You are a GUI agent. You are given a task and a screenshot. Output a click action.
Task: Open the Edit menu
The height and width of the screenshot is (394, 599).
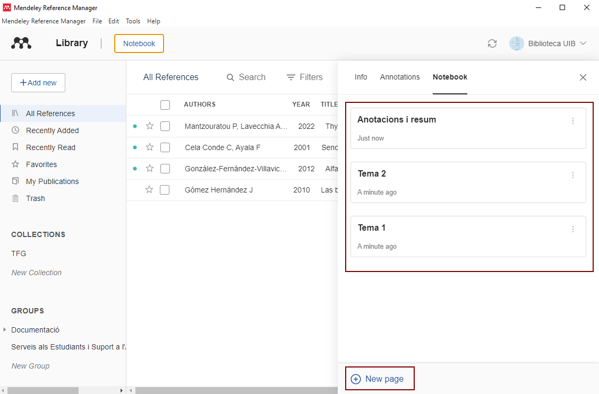114,21
